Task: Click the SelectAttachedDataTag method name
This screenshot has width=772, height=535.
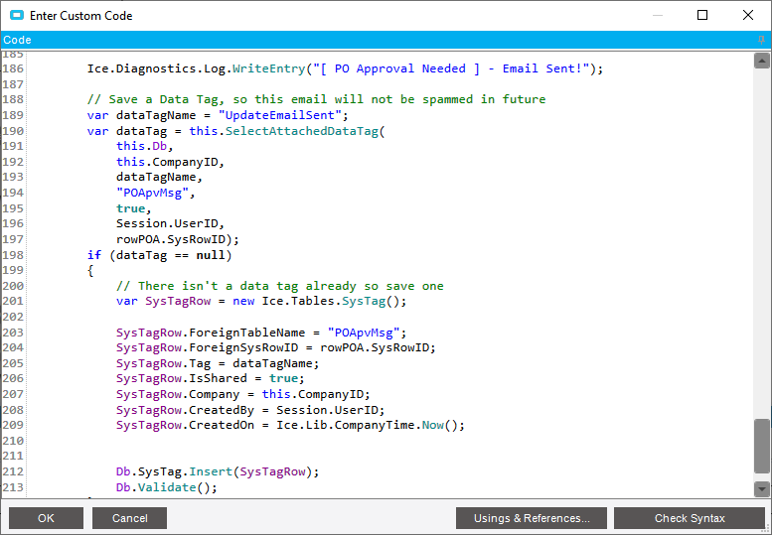Action: pos(302,131)
